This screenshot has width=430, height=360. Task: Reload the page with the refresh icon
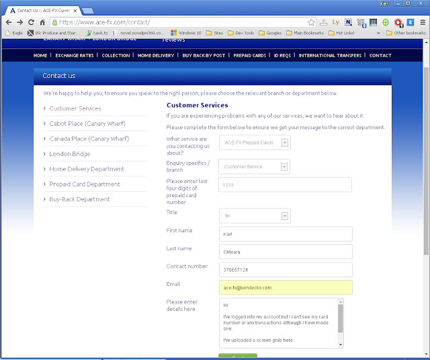click(x=31, y=22)
